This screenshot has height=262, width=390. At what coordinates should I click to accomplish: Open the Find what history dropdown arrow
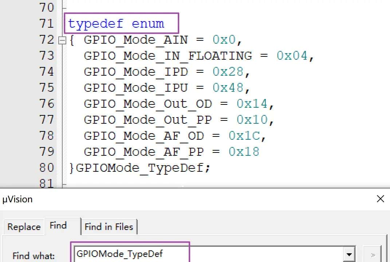(349, 254)
